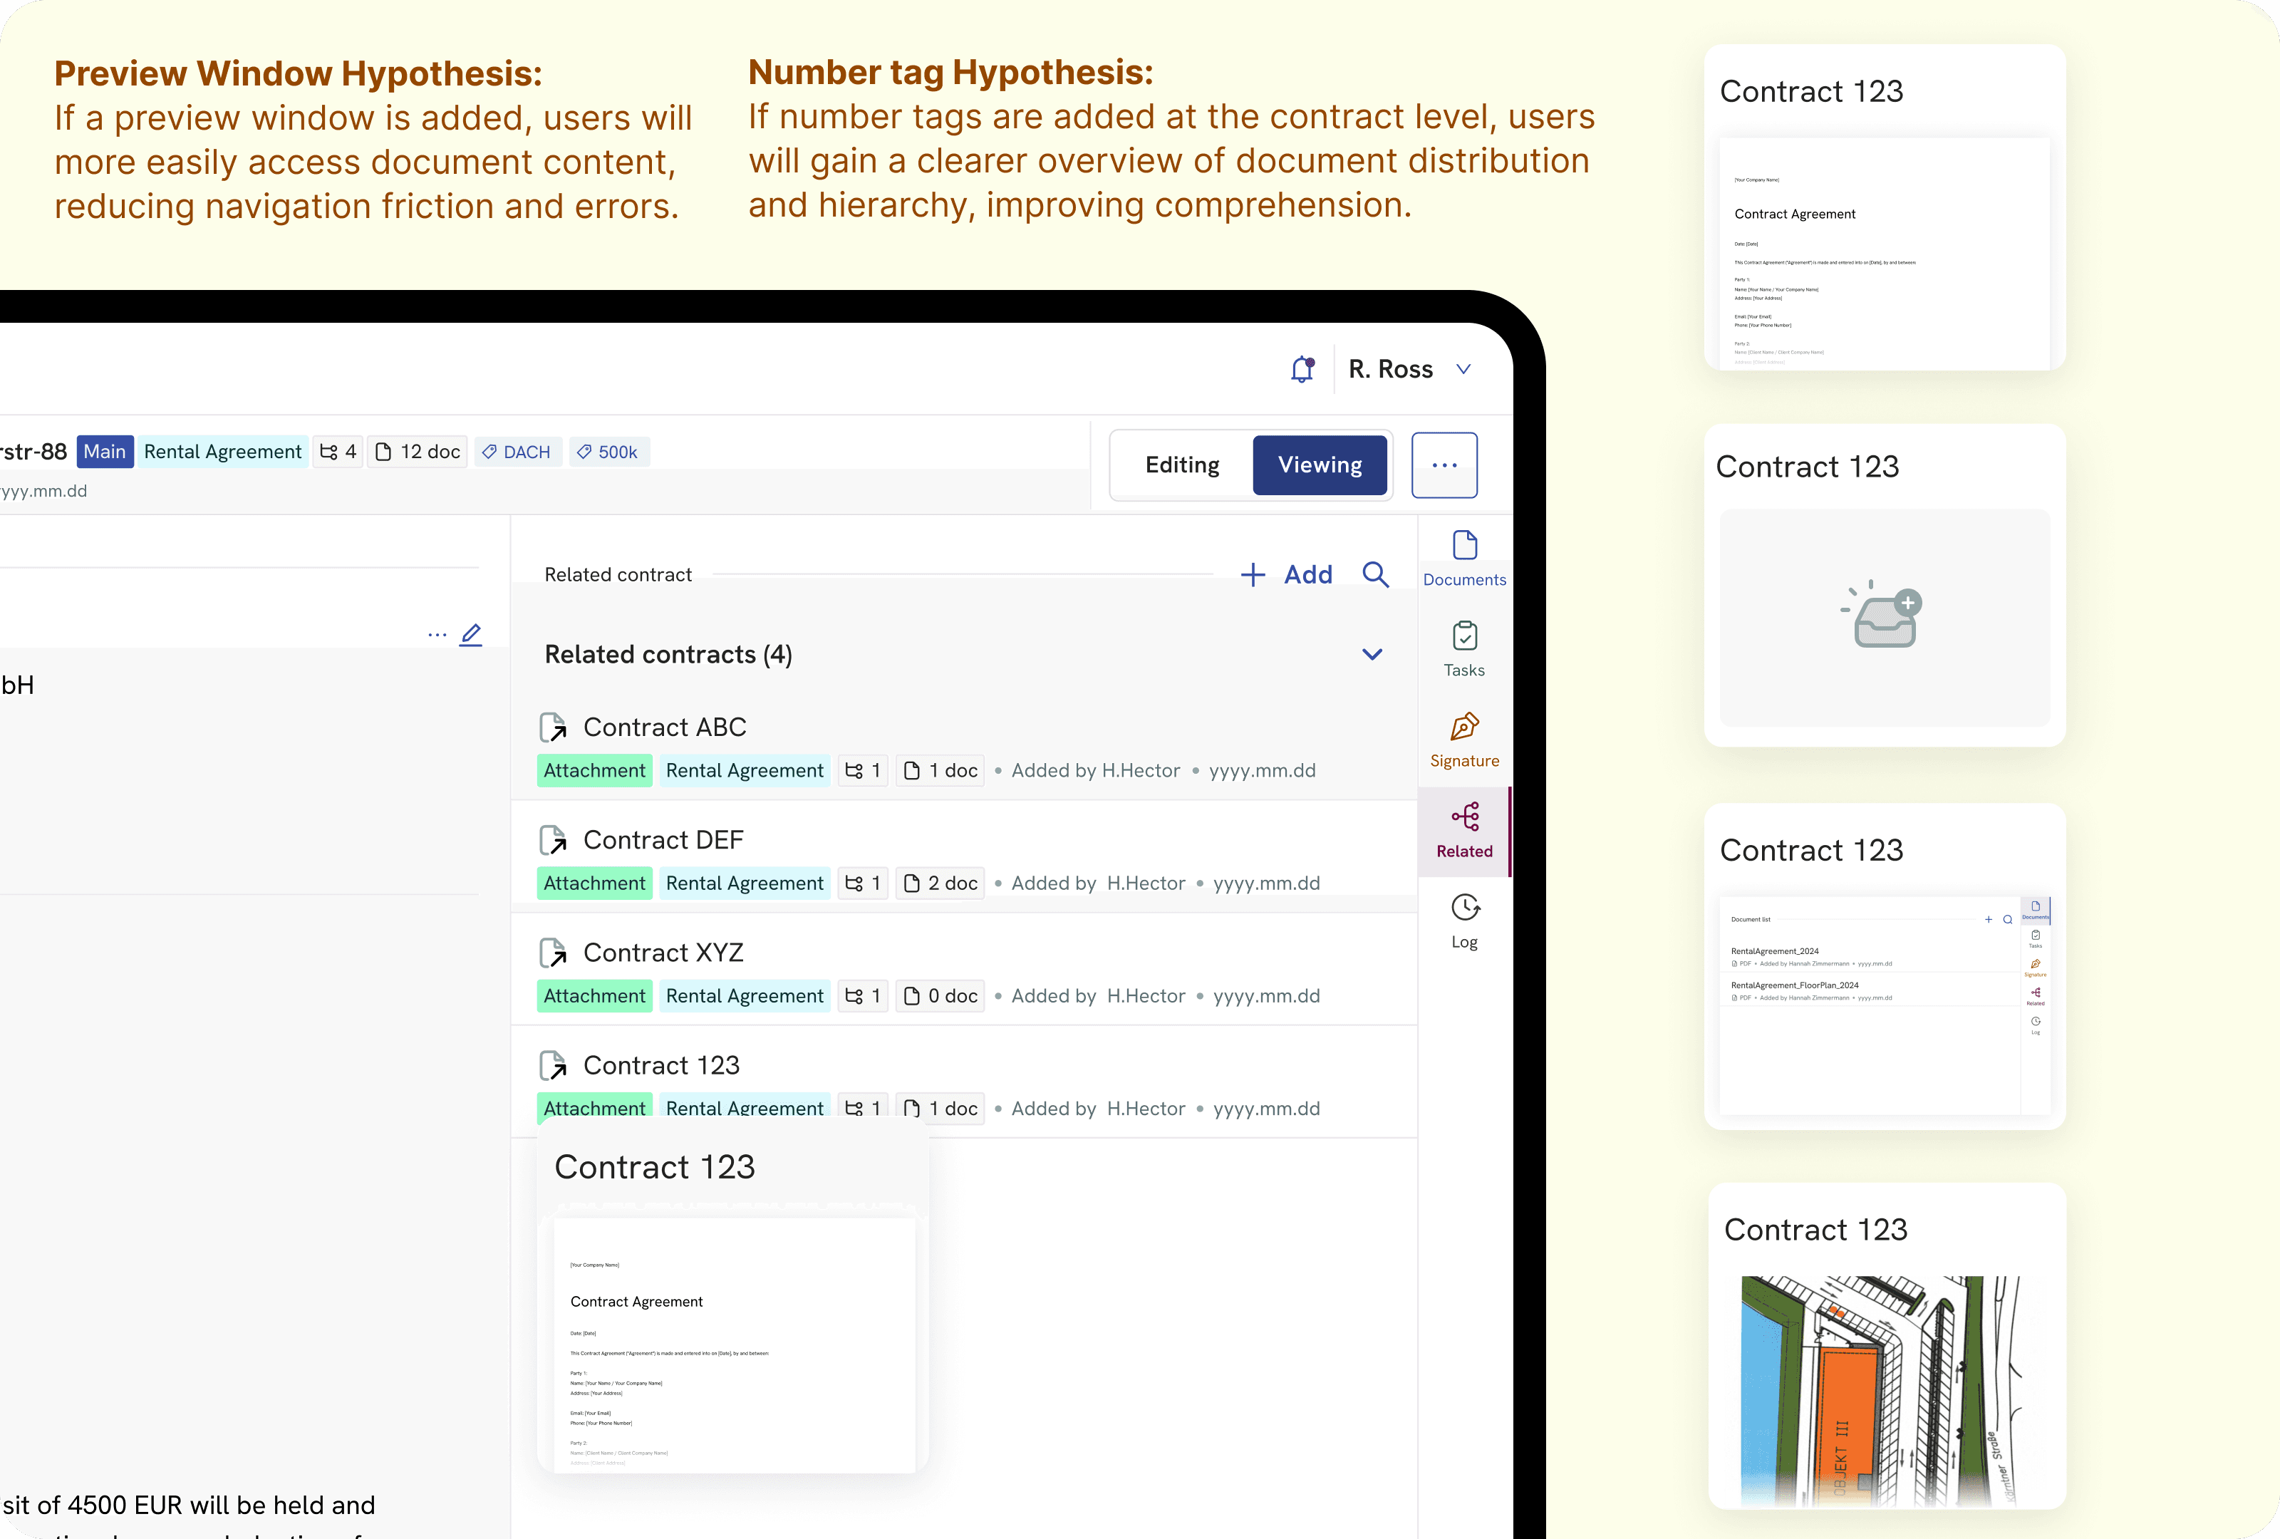Click the Add related contract button

click(1286, 575)
